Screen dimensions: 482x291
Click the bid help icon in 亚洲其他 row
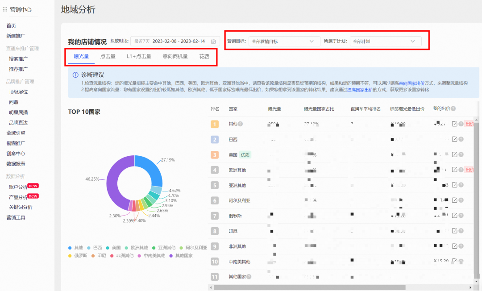[461, 185]
